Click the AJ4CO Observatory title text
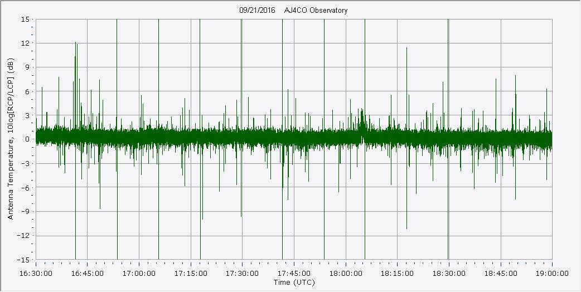Screen dimensions: 581x292 coord(316,11)
